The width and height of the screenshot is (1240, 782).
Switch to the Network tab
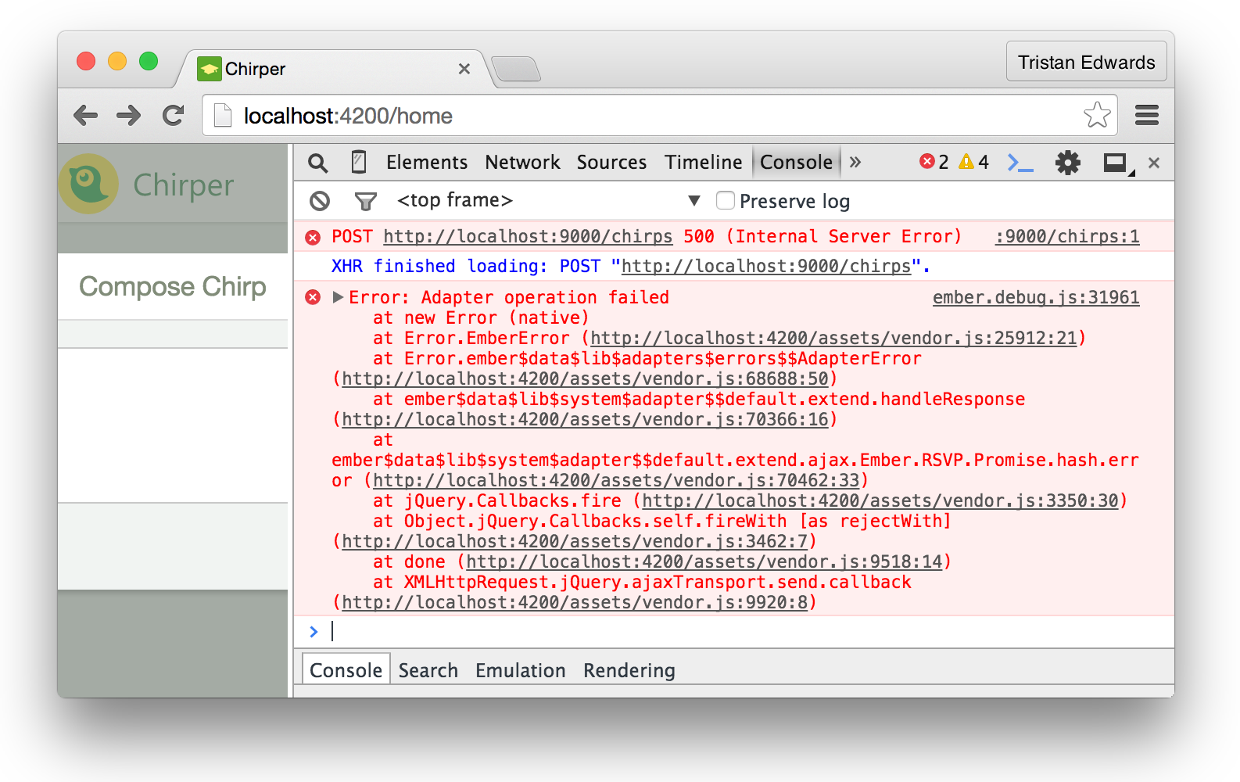[522, 162]
